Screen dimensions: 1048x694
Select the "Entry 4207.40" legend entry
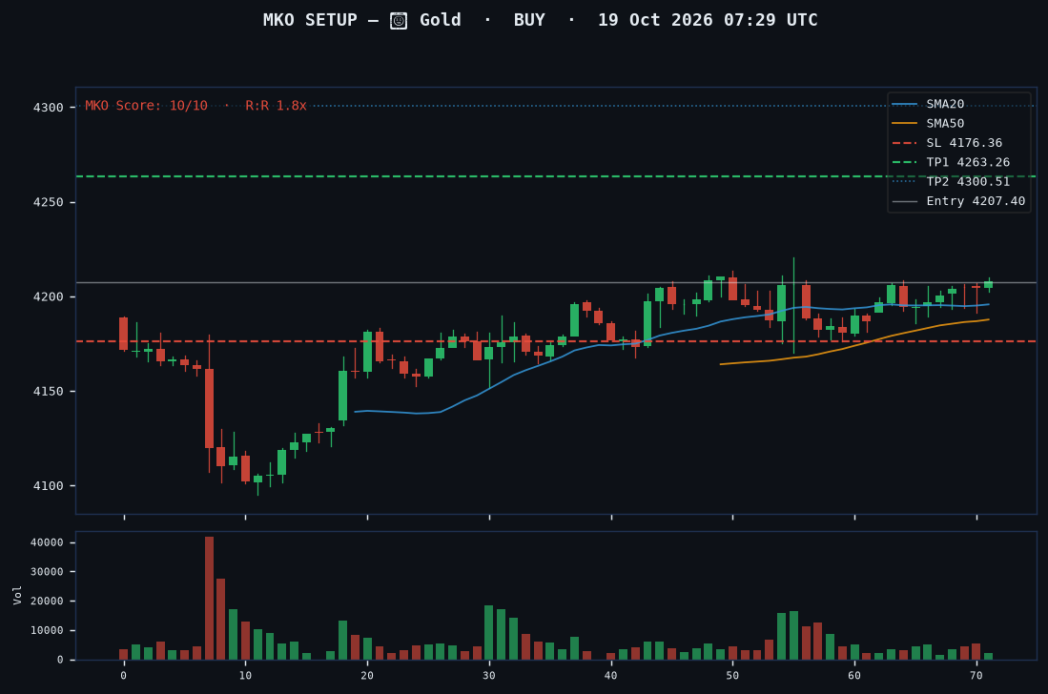point(976,201)
